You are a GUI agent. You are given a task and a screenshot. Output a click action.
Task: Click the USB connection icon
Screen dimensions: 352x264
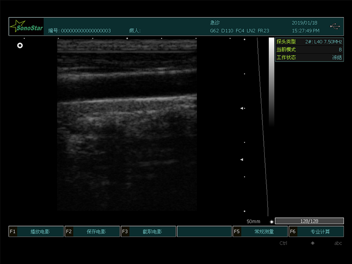[x=335, y=26]
